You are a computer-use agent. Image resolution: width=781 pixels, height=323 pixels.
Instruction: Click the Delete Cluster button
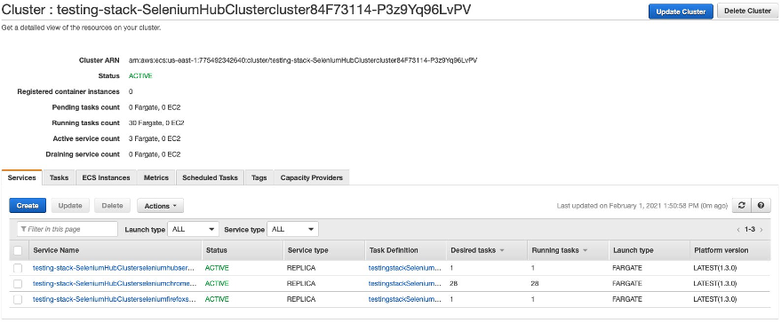[747, 11]
